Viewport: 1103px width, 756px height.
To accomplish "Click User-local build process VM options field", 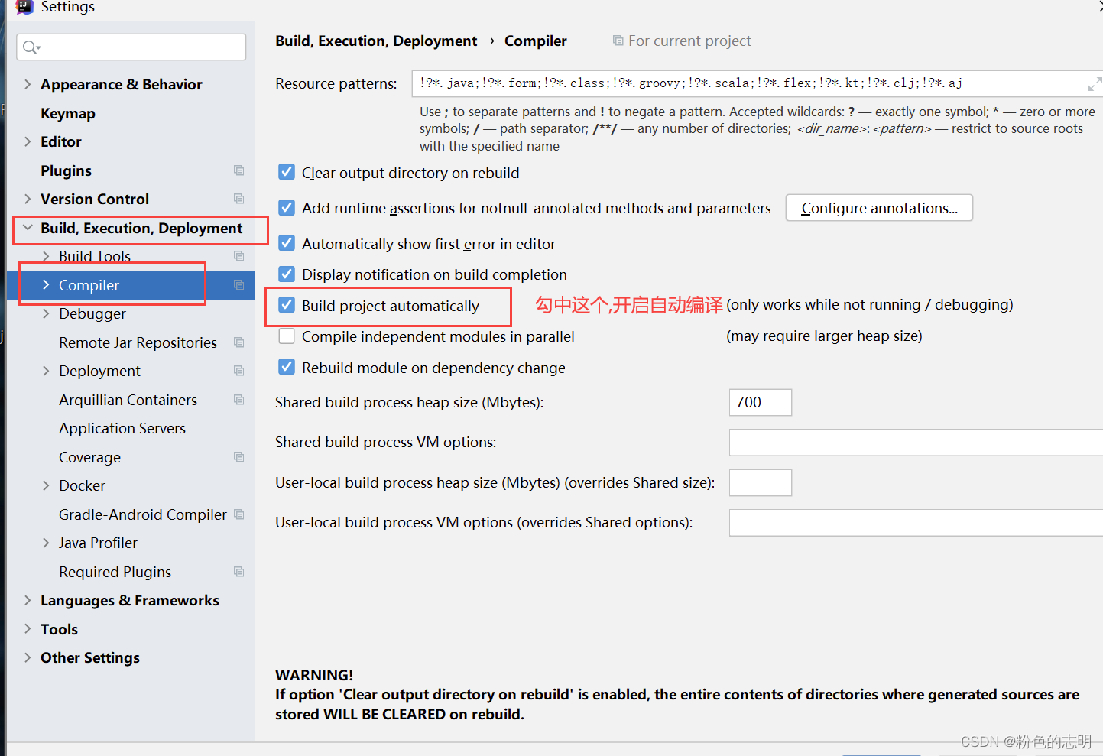I will click(916, 523).
